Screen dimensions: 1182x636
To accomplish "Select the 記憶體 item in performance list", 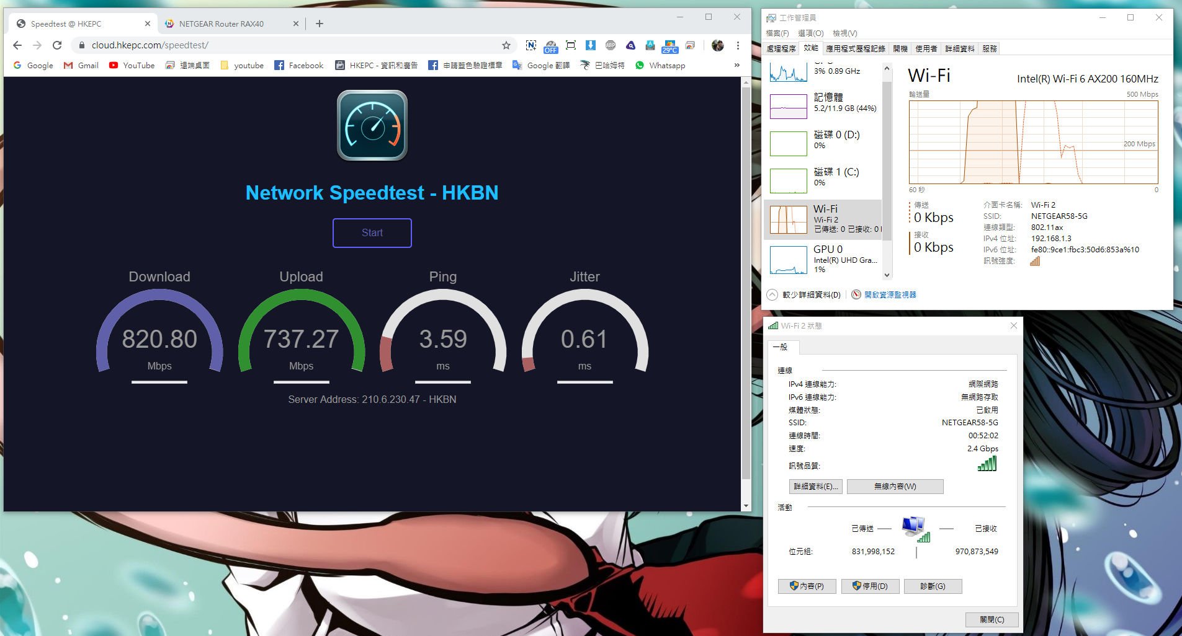I will click(x=823, y=106).
